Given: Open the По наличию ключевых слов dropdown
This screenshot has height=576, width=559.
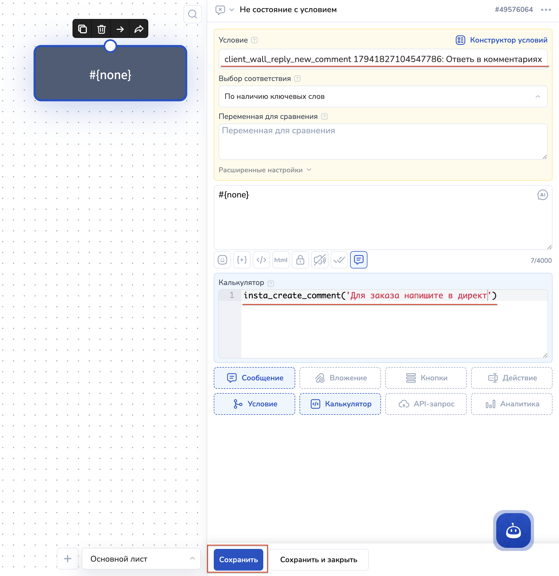Looking at the screenshot, I should pyautogui.click(x=383, y=96).
